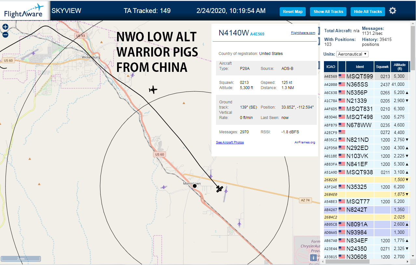The width and height of the screenshot is (416, 265).
Task: Sort aircraft table by Altitude (ft) column
Action: (x=400, y=67)
